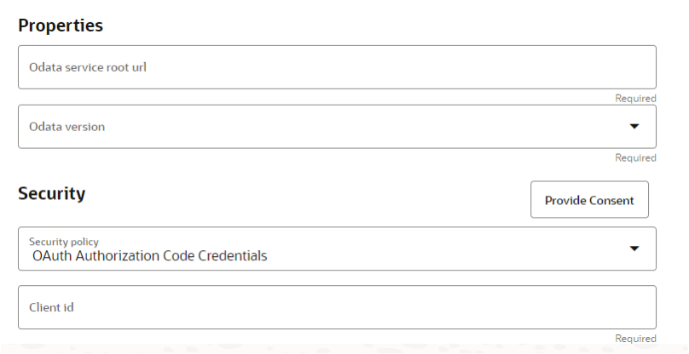Expand the Odata version dropdown arrow
Viewport: 689px width, 354px height.
coord(634,127)
